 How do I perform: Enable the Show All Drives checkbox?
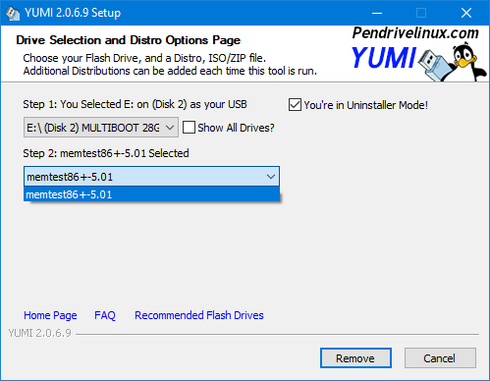pyautogui.click(x=189, y=128)
